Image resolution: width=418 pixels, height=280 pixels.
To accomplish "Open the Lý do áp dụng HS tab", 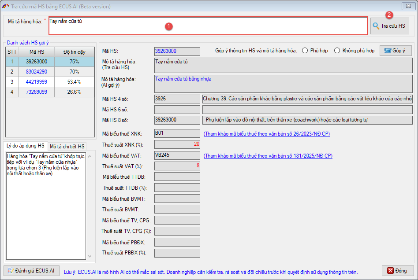I will [25, 146].
